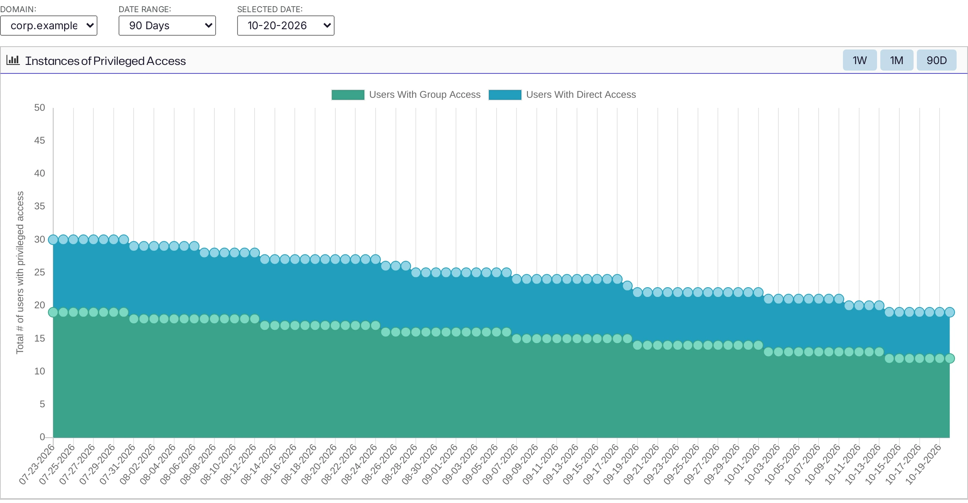The height and width of the screenshot is (503, 968).
Task: Open the SELECTED DATE dropdown showing 10-20-2026
Action: click(x=286, y=26)
